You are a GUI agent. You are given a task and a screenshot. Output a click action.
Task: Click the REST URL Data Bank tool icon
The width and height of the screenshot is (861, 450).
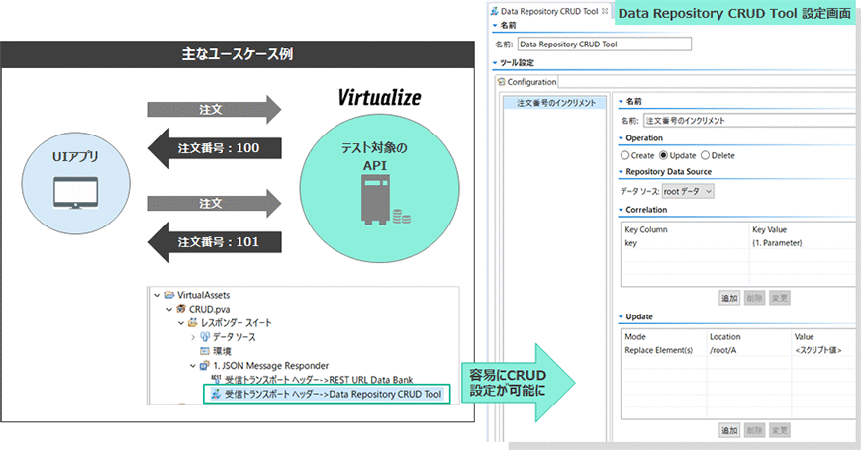point(217,379)
